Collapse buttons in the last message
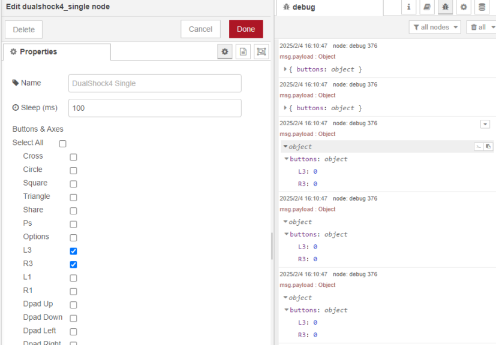496x345 pixels. [x=287, y=310]
